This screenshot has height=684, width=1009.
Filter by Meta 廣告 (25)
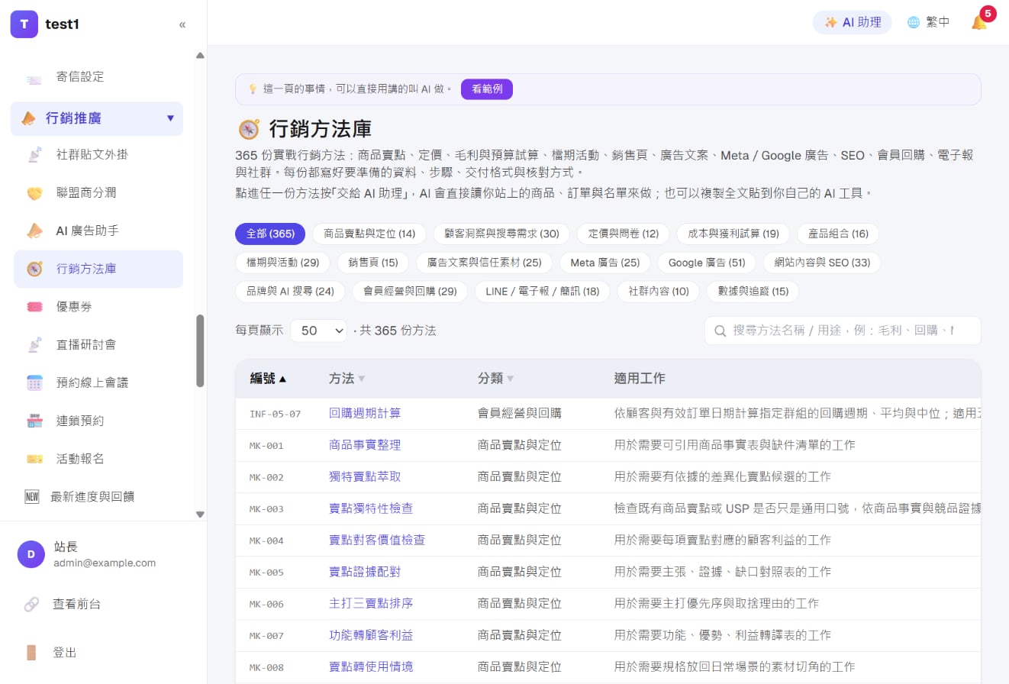point(605,263)
